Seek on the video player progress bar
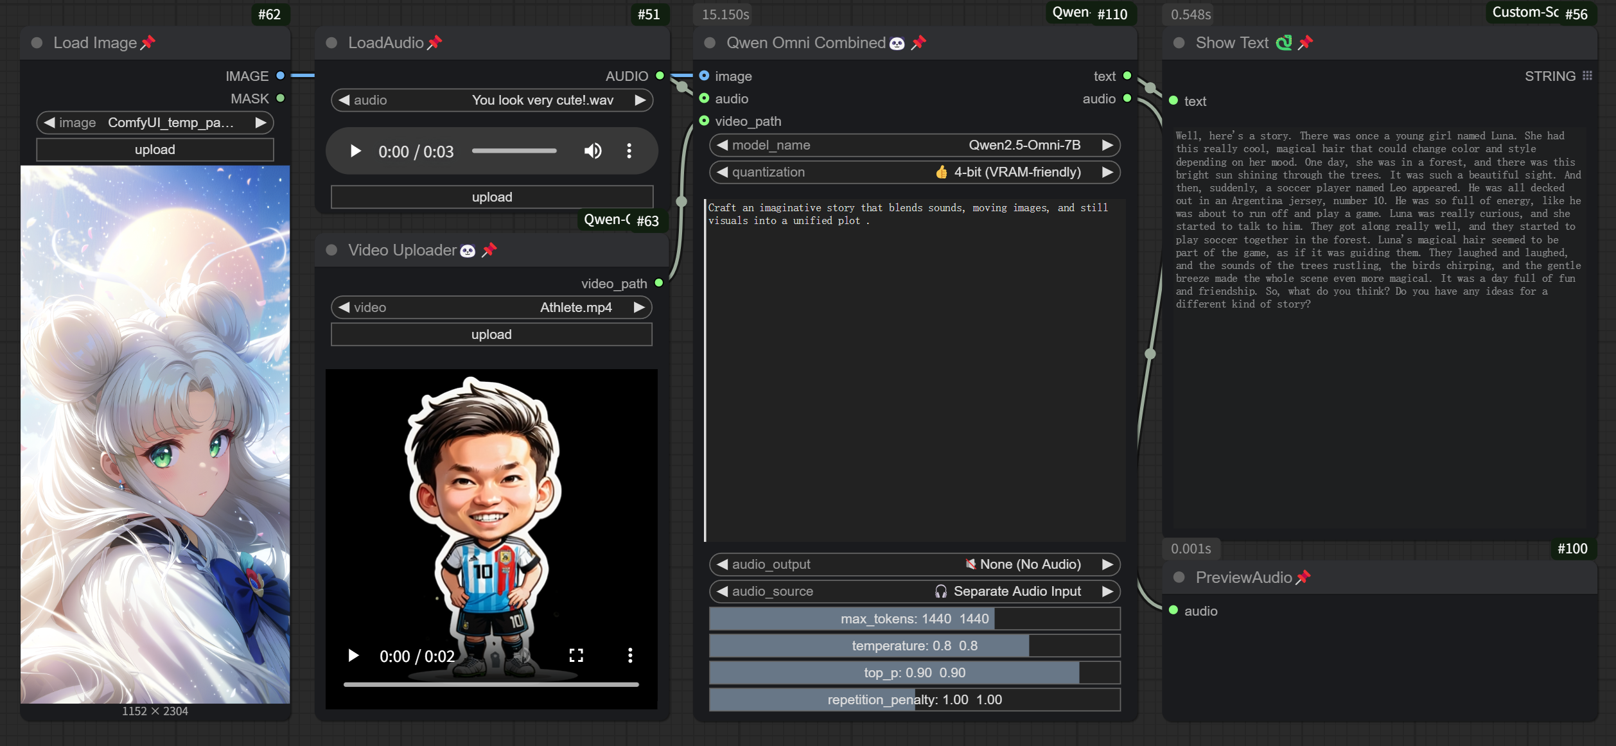The image size is (1616, 746). pos(491,684)
